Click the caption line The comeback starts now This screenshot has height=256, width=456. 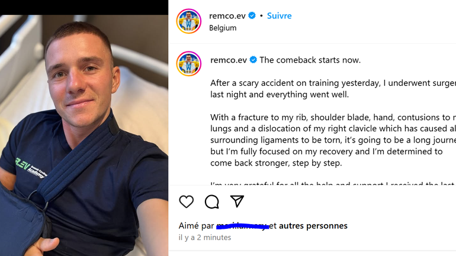[x=310, y=60]
